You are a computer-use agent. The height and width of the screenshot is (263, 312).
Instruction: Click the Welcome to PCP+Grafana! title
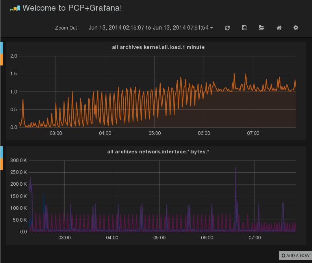click(x=72, y=8)
